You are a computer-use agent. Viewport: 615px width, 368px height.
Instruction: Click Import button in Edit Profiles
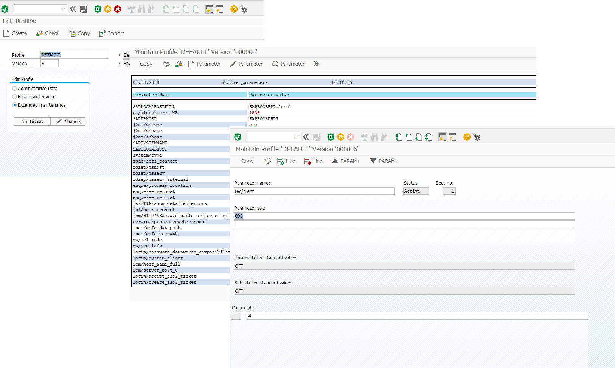pos(112,33)
